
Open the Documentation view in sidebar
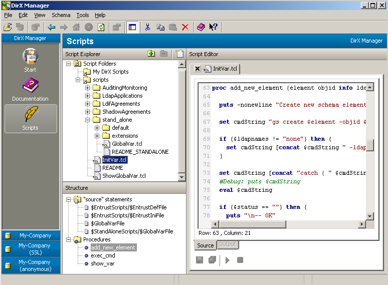coord(30,89)
